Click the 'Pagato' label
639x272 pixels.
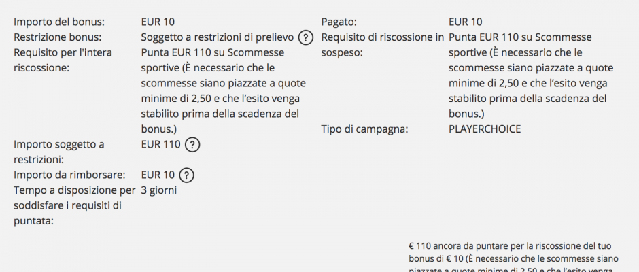point(339,22)
